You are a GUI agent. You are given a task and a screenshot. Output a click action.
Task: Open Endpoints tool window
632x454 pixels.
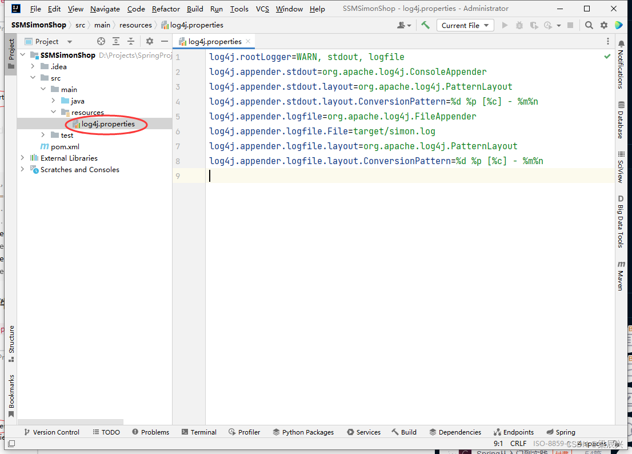[514, 432]
